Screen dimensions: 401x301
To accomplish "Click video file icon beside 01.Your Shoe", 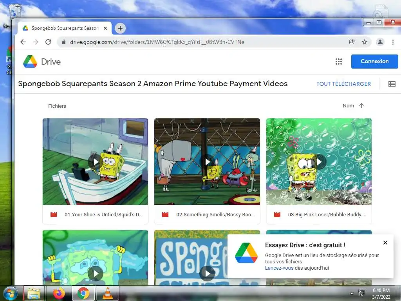I will [x=54, y=214].
